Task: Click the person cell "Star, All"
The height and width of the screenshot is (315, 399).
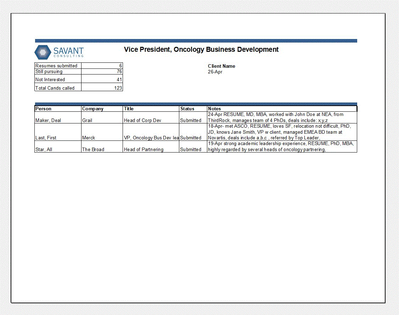Action: point(58,147)
